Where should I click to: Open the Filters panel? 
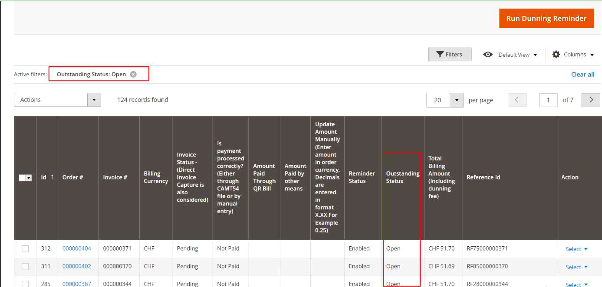[x=450, y=55]
